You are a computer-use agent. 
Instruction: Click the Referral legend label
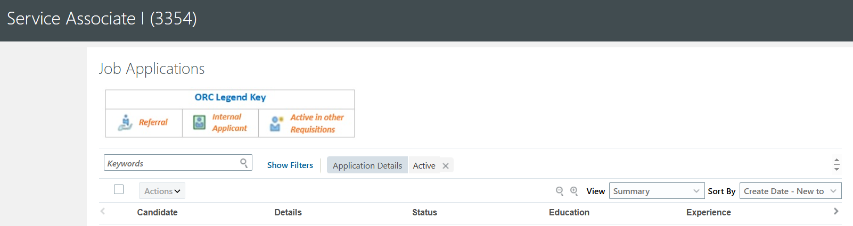pos(153,122)
